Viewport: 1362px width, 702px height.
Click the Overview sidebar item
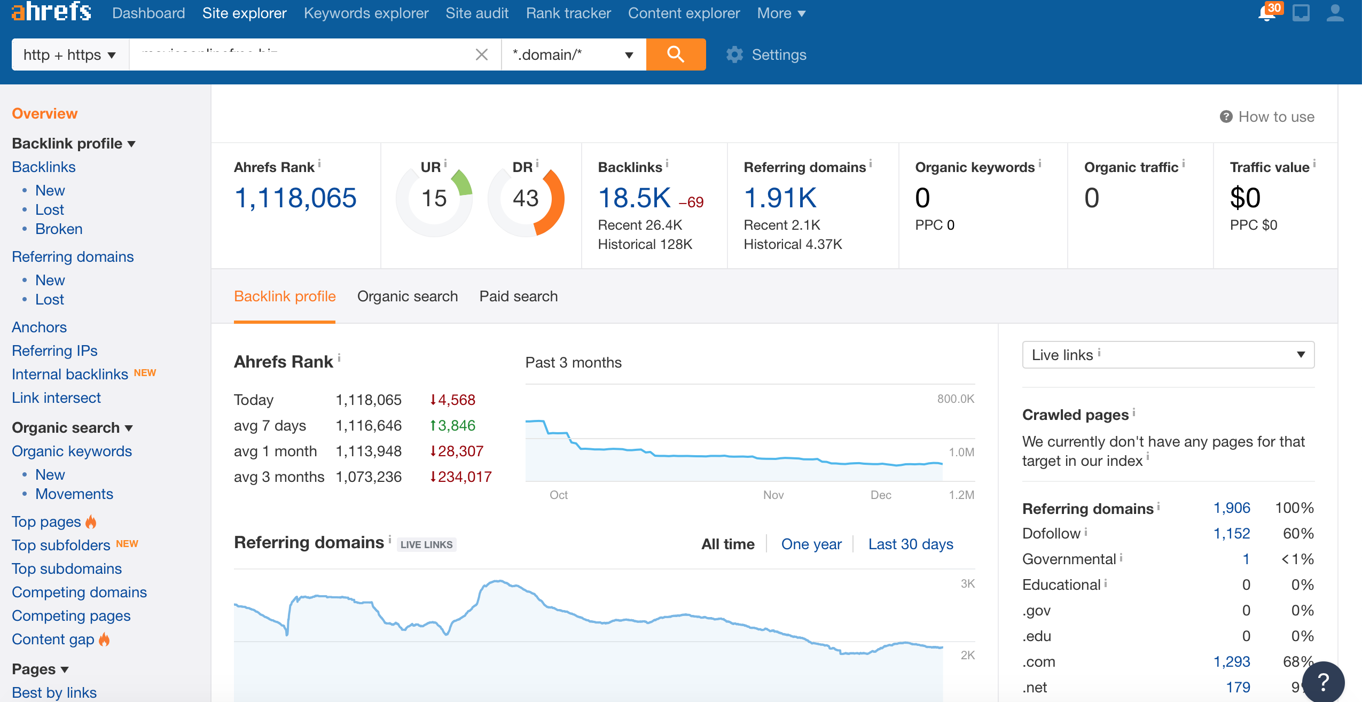(45, 113)
